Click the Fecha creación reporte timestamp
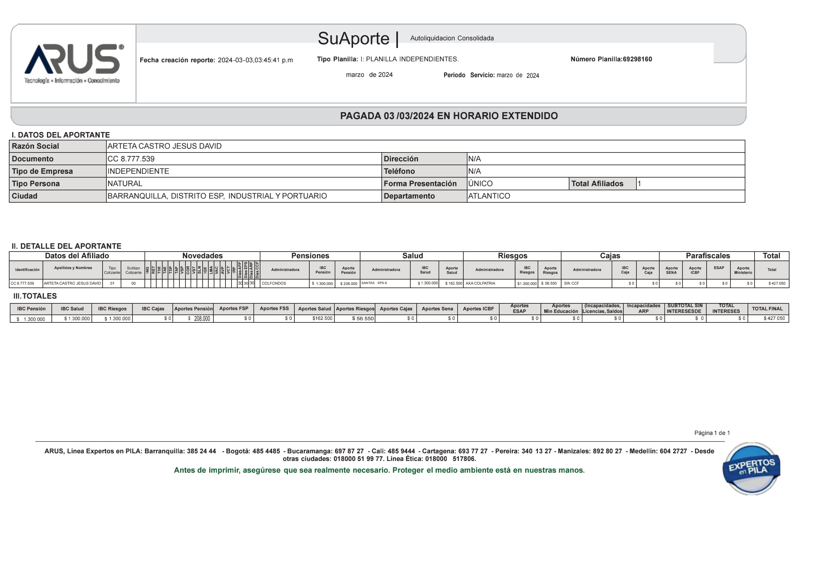 pos(255,60)
